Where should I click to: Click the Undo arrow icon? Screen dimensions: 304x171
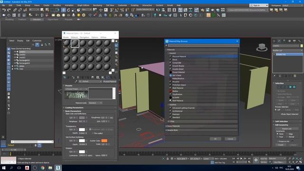[x=4, y=10]
